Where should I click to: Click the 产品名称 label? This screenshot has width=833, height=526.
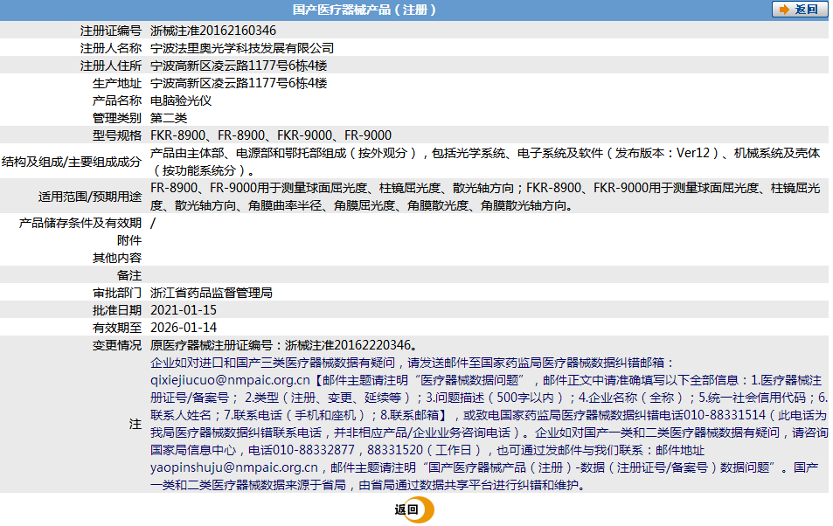click(x=117, y=101)
